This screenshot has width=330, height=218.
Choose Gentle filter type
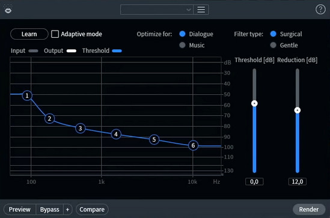[273, 45]
